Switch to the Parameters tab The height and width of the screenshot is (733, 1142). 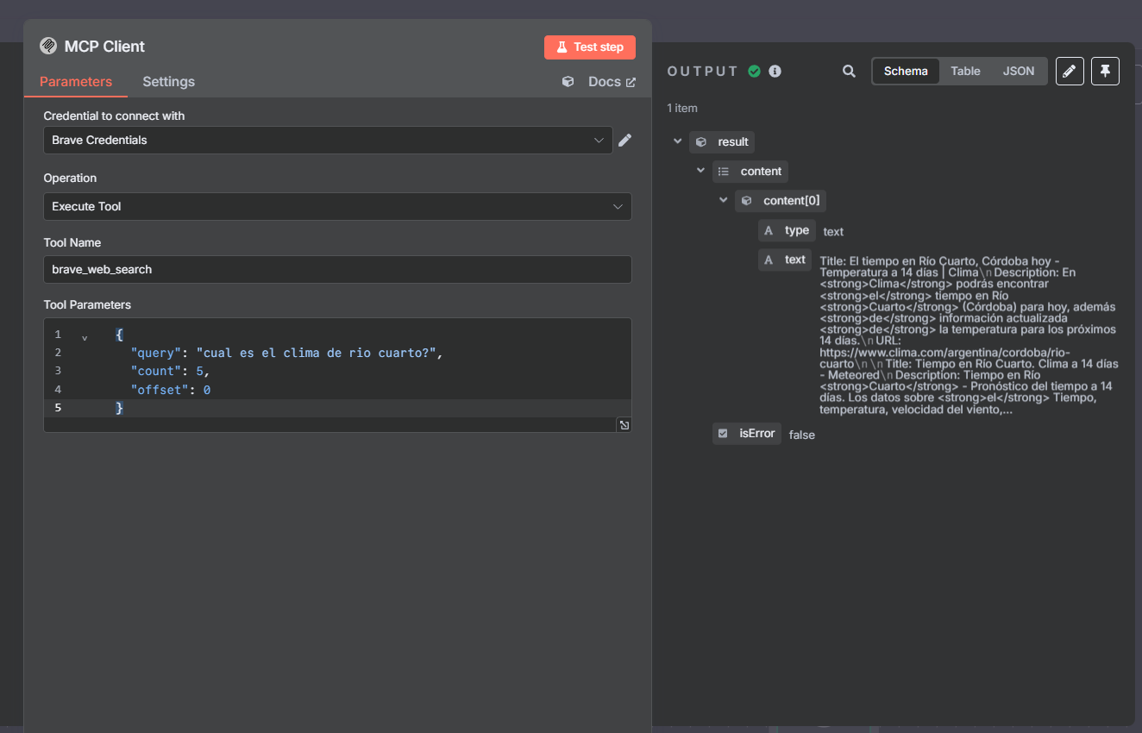[x=76, y=82]
